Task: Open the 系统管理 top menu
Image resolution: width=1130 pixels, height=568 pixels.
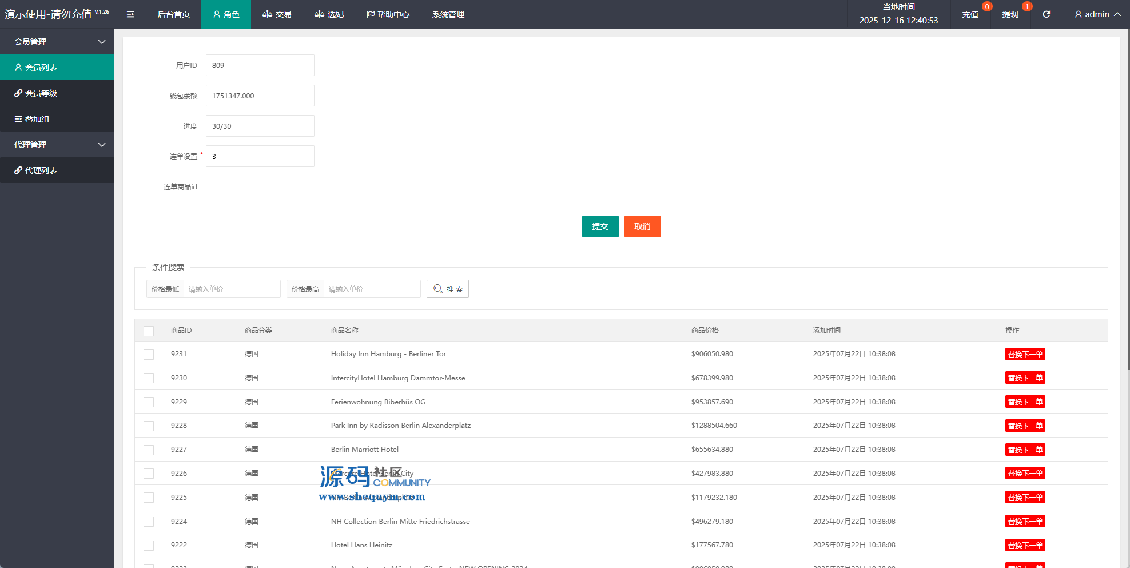Action: click(448, 14)
